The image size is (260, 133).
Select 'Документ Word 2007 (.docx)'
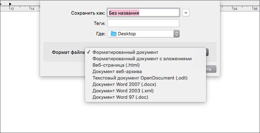click(145, 84)
